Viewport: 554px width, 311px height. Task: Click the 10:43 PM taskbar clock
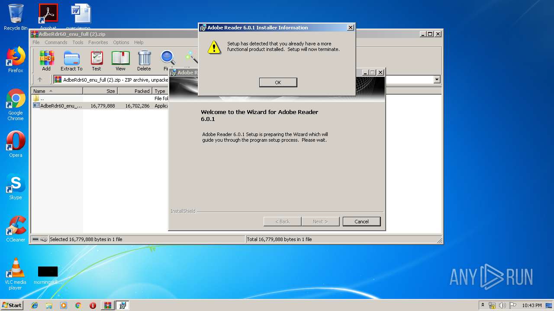(531, 305)
